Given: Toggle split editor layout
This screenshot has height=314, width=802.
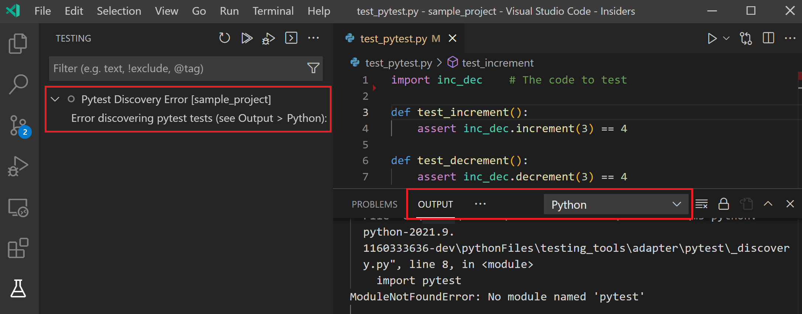Looking at the screenshot, I should pyautogui.click(x=768, y=38).
